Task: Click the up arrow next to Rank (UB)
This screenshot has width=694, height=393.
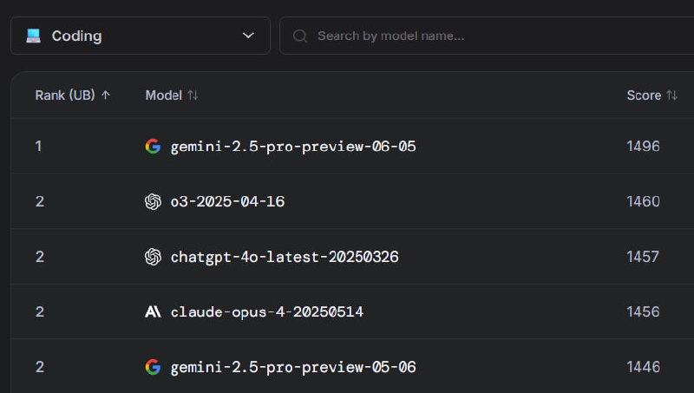Action: point(106,95)
